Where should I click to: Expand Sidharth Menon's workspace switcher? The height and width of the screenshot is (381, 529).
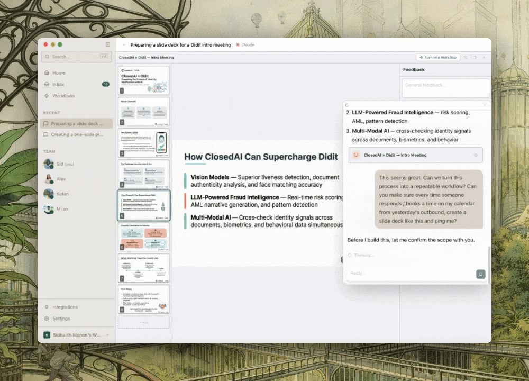[x=76, y=334]
